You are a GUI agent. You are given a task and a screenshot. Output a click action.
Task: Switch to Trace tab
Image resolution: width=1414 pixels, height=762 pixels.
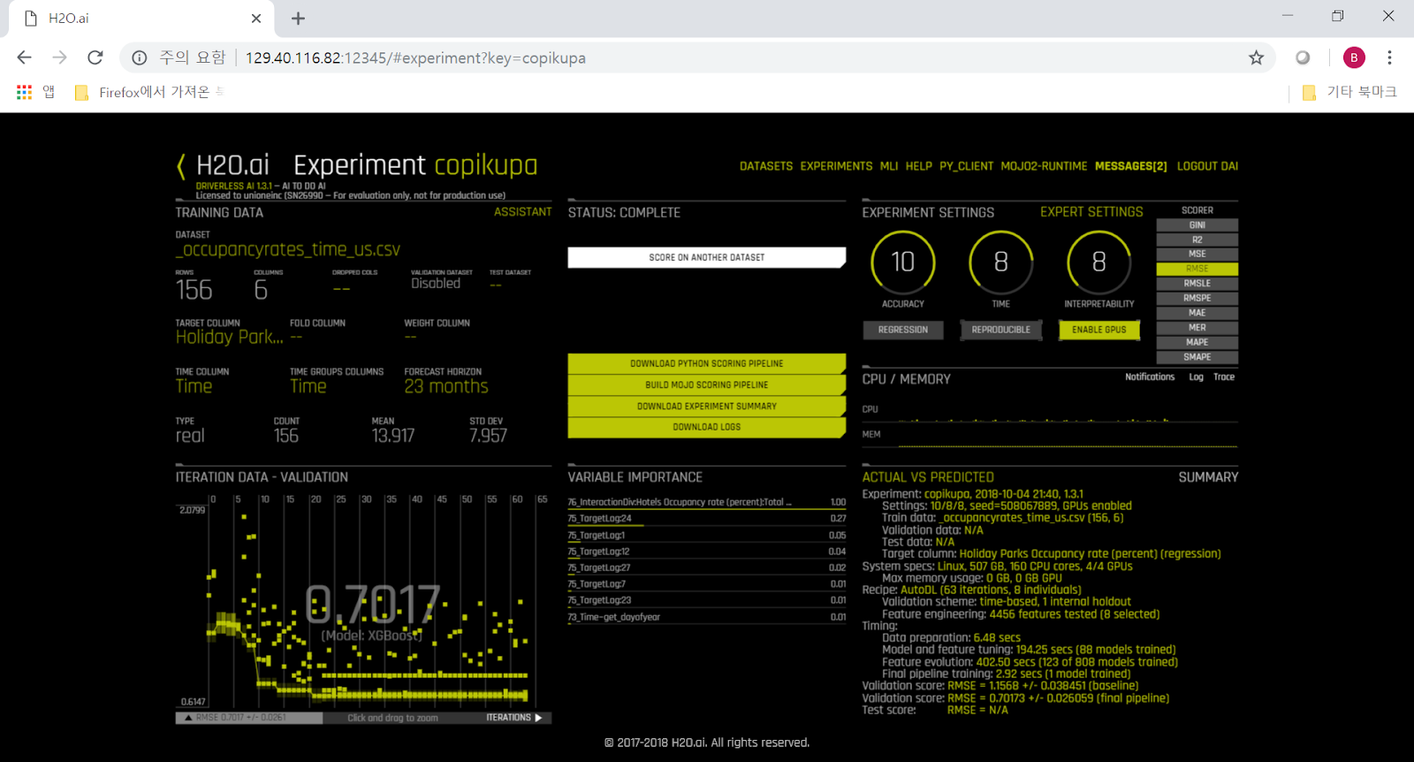click(x=1224, y=377)
